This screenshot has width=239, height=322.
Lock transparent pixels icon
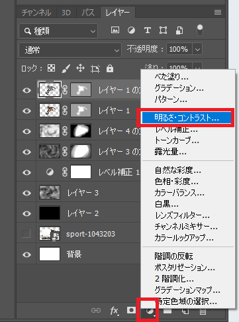[52, 68]
